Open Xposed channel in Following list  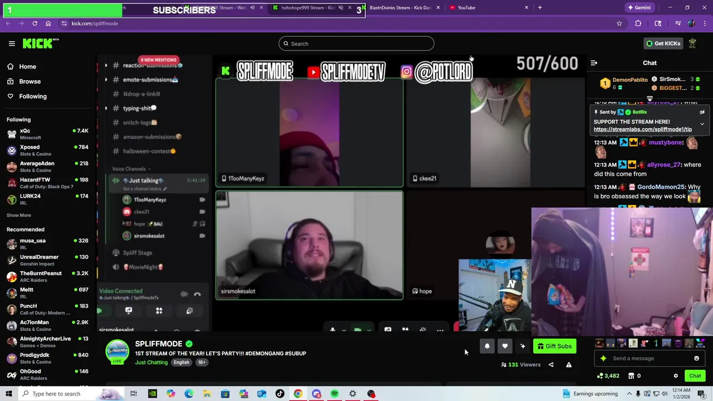coord(47,150)
